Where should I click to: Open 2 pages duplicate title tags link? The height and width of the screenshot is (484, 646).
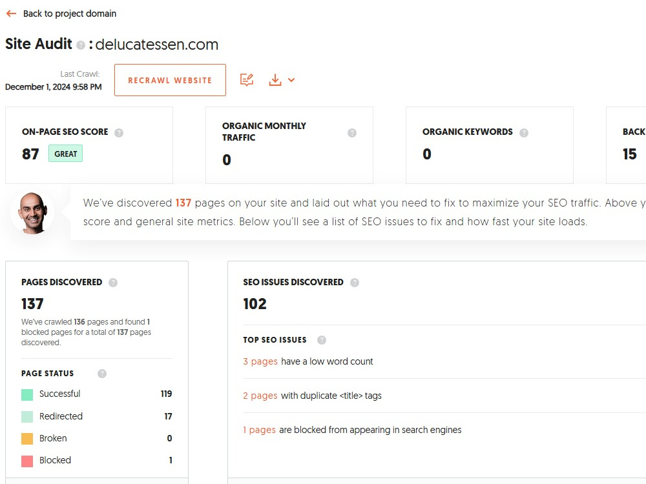pyautogui.click(x=260, y=396)
